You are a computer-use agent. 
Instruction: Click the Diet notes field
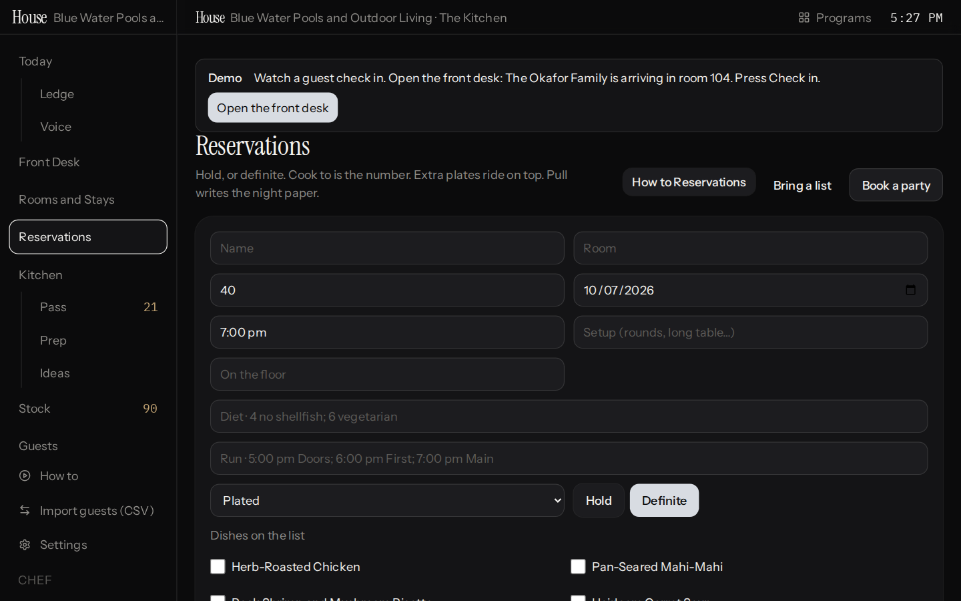point(569,416)
